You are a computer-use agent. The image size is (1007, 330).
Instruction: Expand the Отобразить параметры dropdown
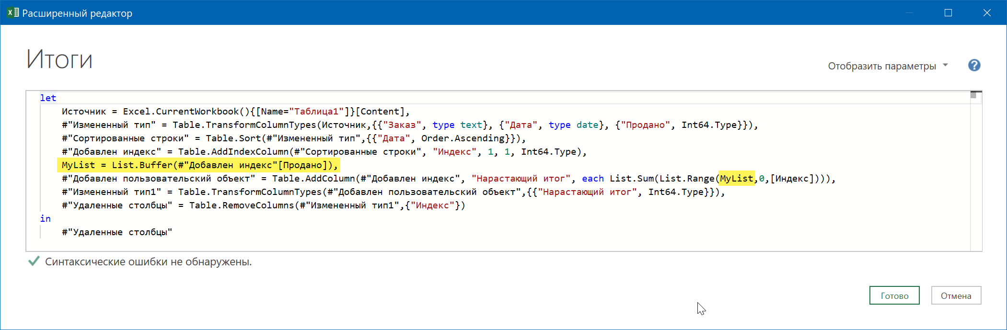[888, 66]
